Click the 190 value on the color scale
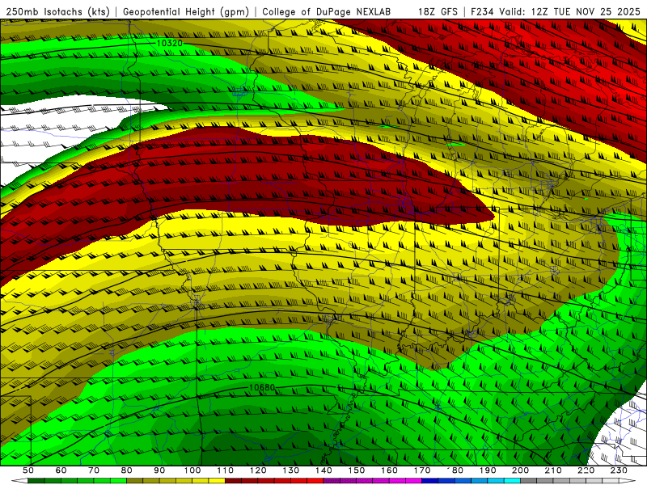The image size is (647, 485). coord(488,470)
